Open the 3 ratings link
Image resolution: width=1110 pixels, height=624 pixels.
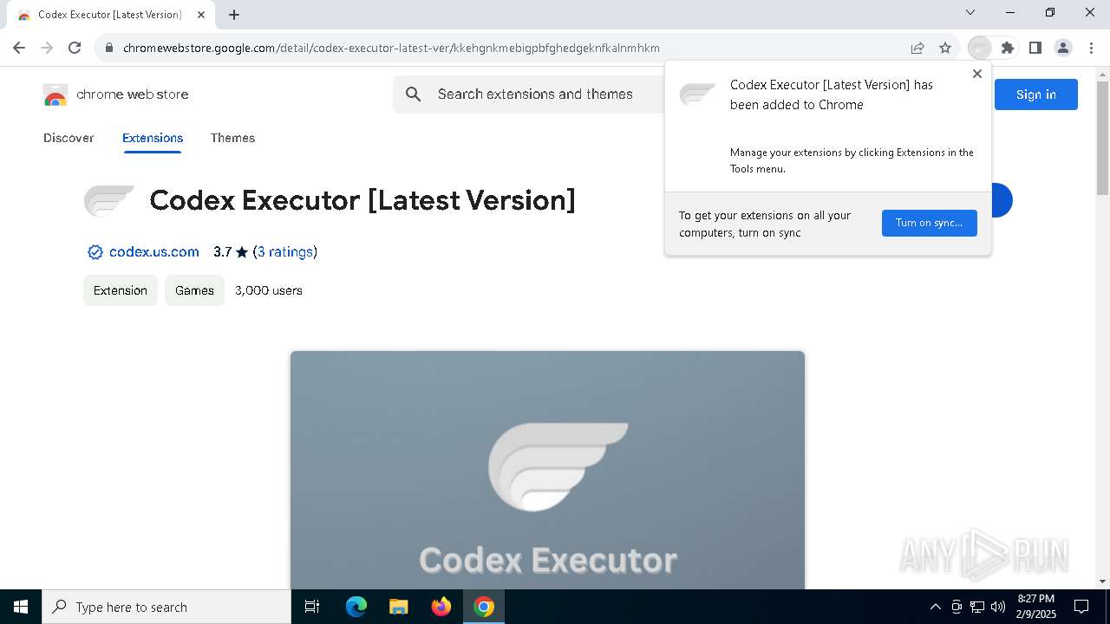[x=284, y=252]
